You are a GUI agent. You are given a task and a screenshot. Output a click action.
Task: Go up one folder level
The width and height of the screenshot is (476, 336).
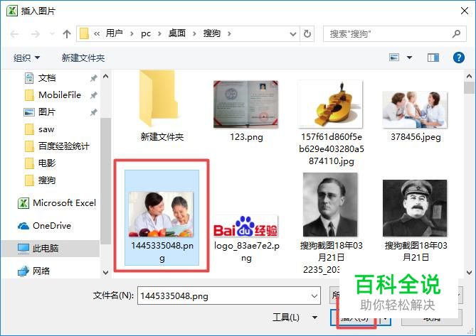66,34
